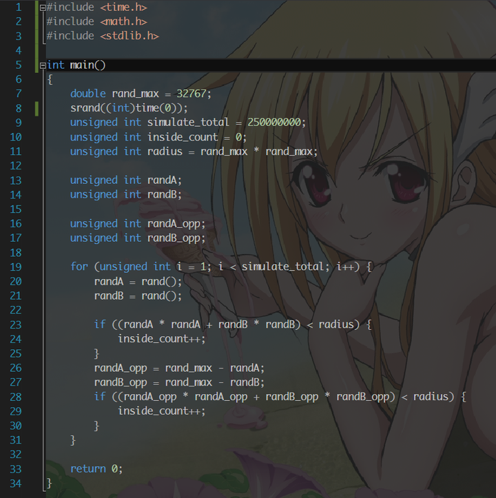Click the value 250000000 in simulate_total
This screenshot has width=496, height=498.
pyautogui.click(x=275, y=123)
